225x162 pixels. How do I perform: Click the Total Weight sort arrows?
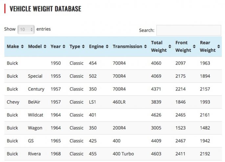pos(169,47)
